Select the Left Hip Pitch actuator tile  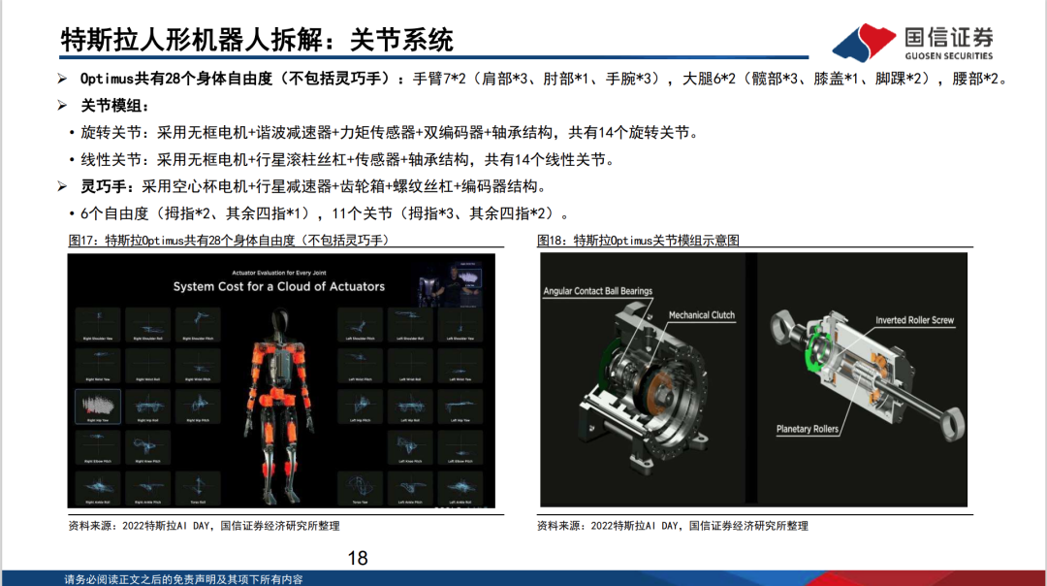click(360, 407)
